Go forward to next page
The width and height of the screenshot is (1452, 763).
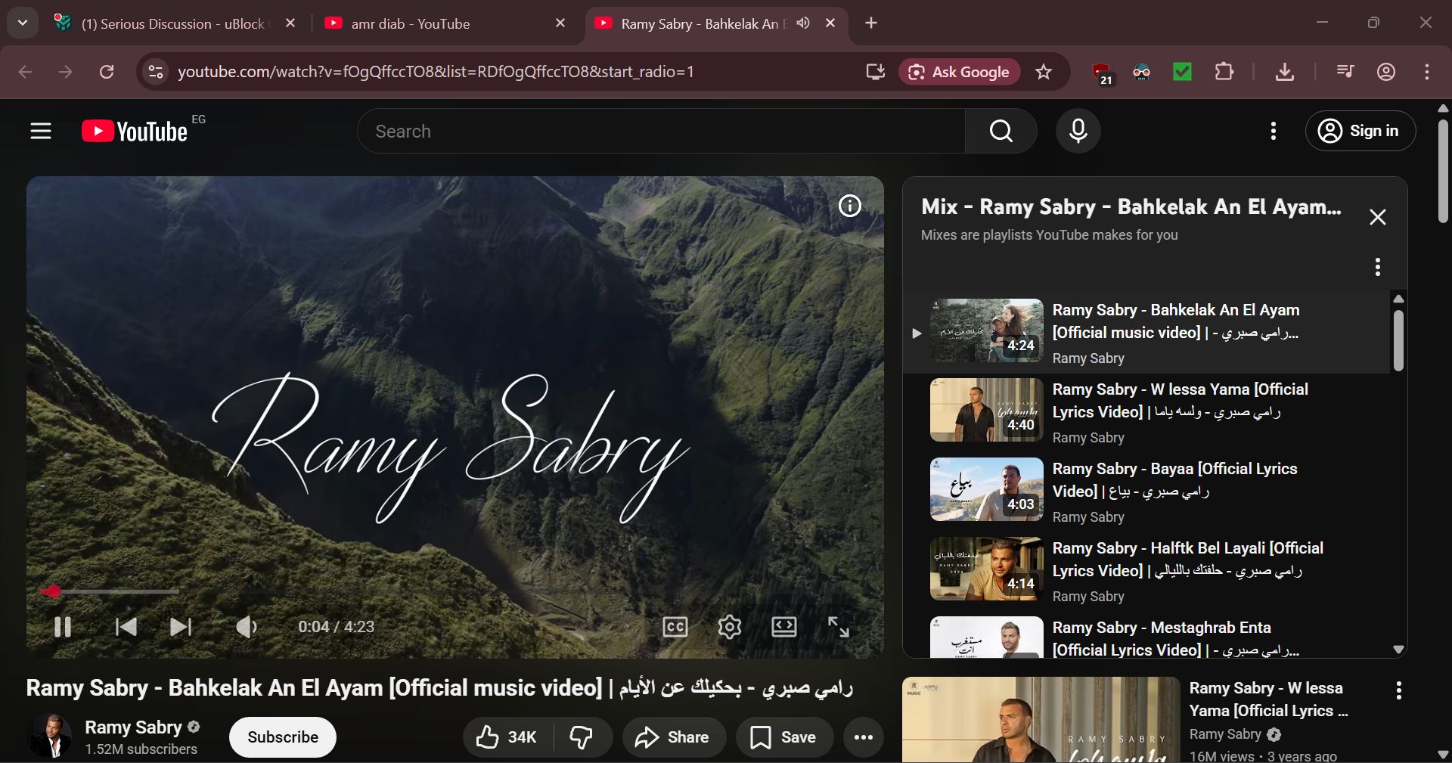66,72
